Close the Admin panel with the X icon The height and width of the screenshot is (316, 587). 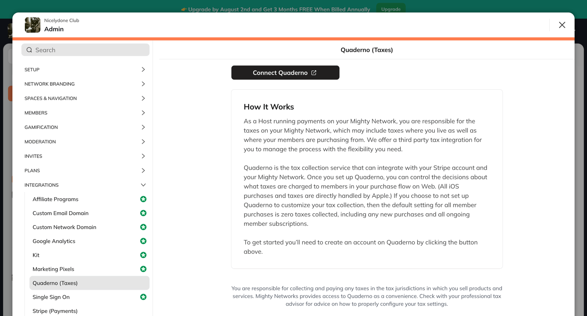tap(562, 25)
